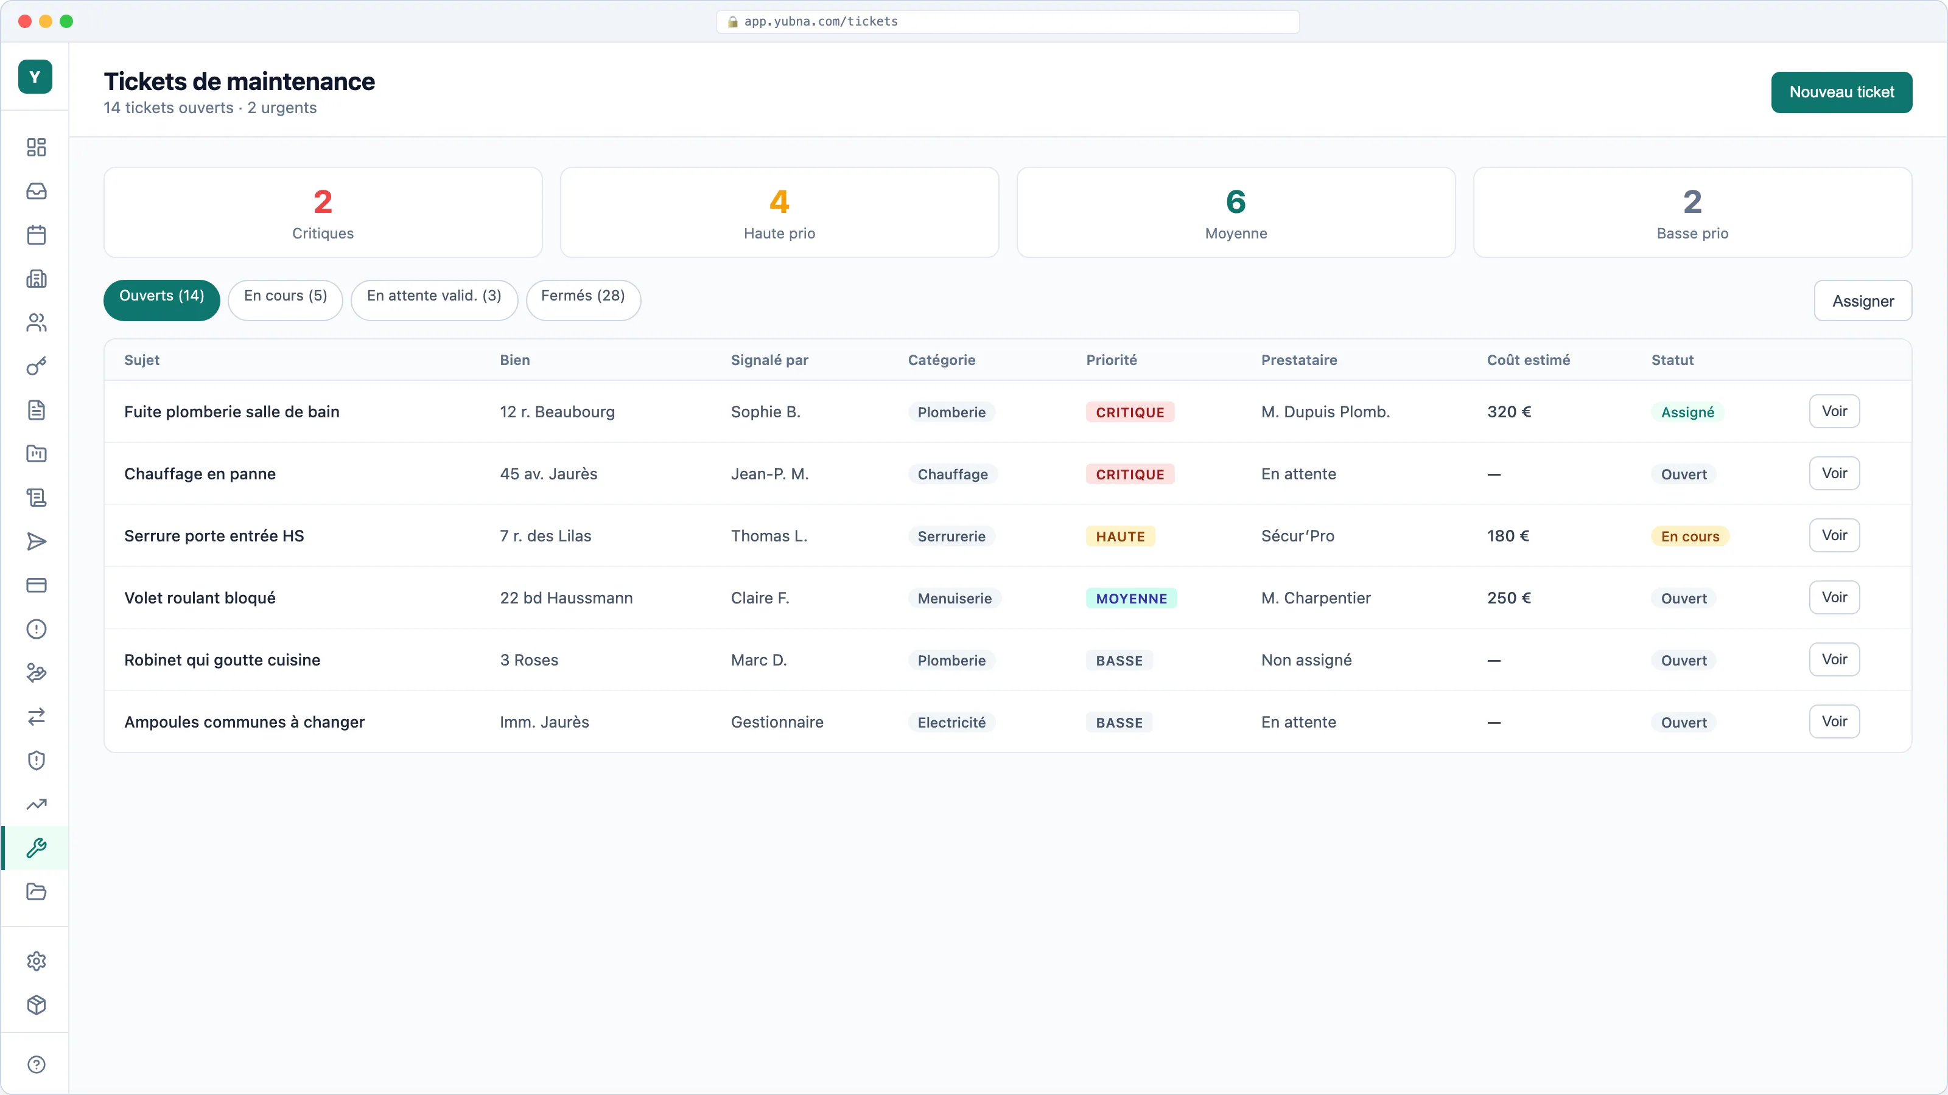This screenshot has width=1948, height=1095.
Task: Select the wrench maintenance icon in sidebar
Action: coord(37,848)
